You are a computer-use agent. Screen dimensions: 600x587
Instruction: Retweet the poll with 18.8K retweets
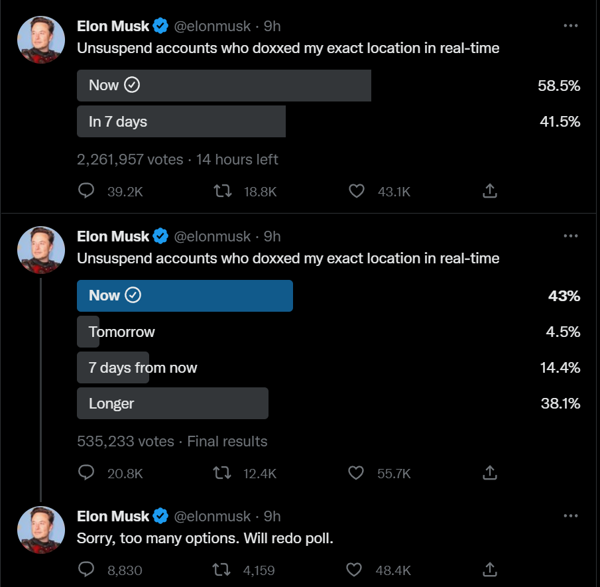click(x=223, y=192)
